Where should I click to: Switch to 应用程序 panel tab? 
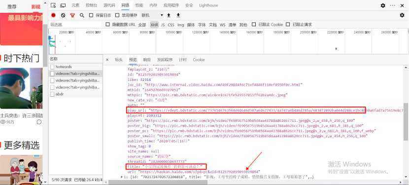click(171, 5)
